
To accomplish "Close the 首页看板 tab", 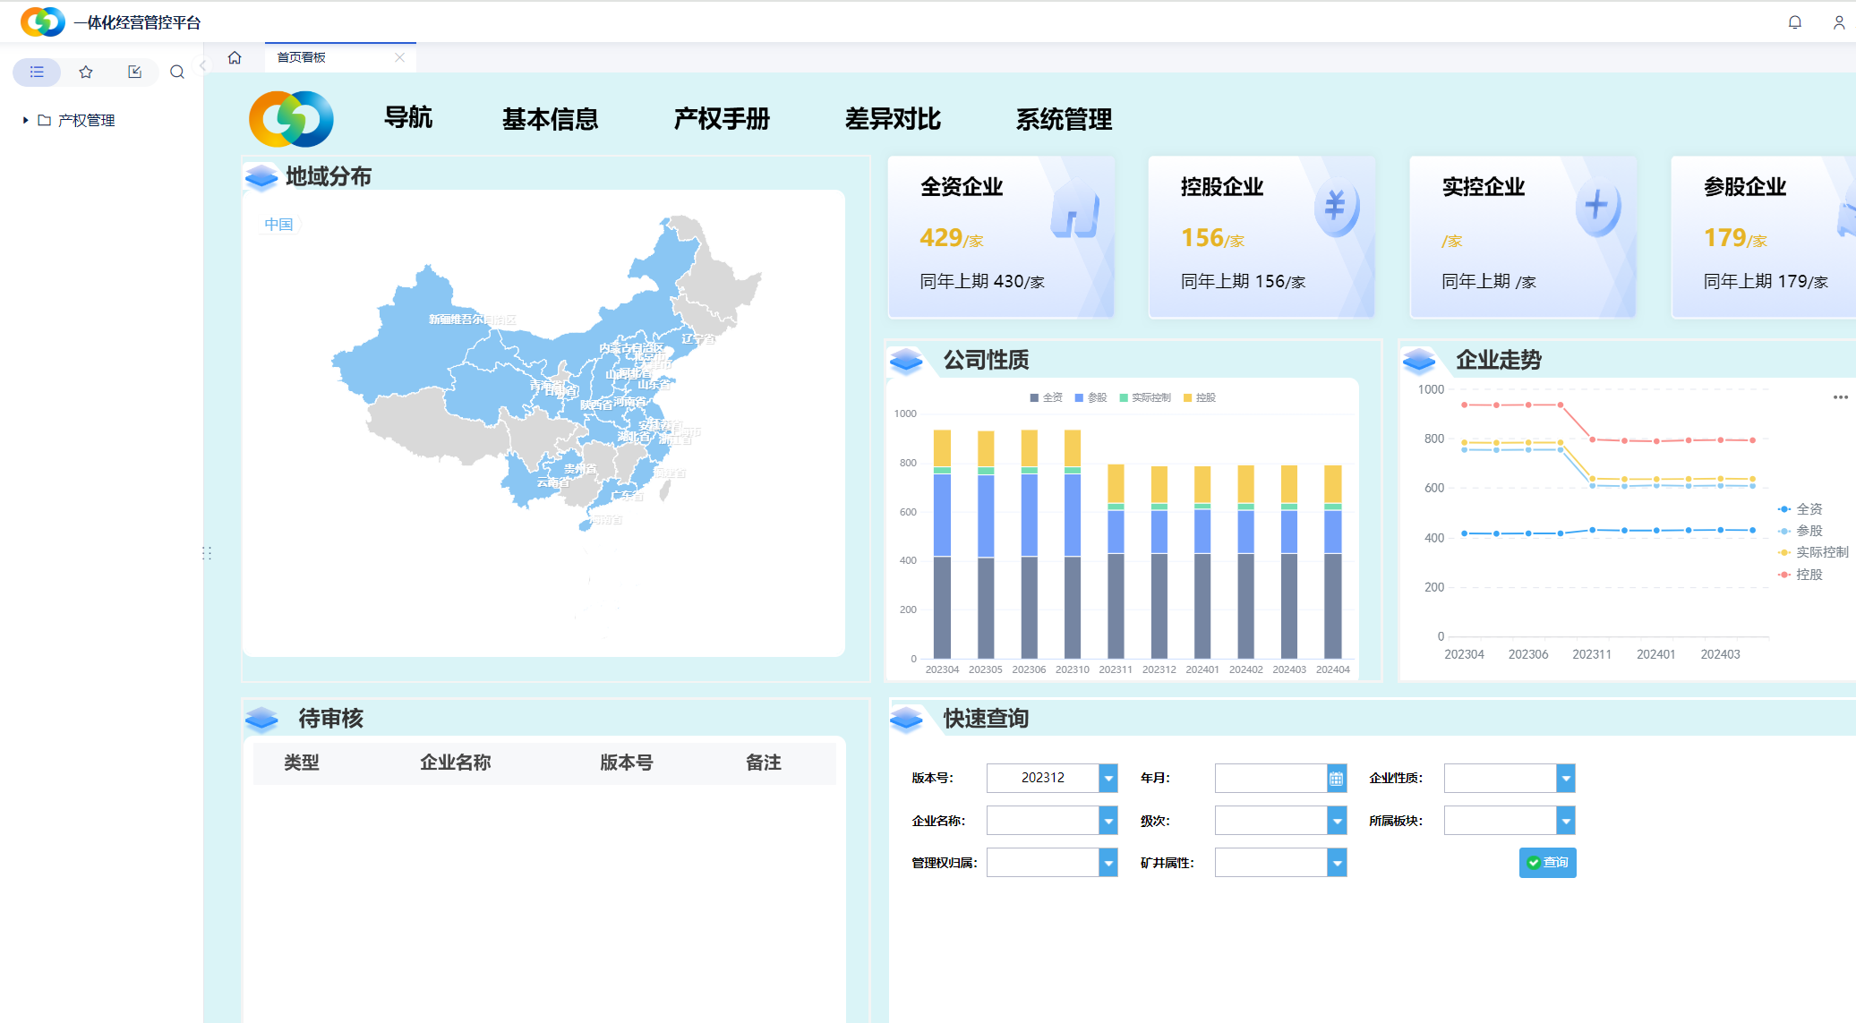I will [x=399, y=57].
